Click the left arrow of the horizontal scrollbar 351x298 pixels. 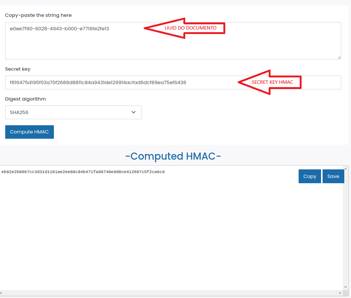(2, 293)
